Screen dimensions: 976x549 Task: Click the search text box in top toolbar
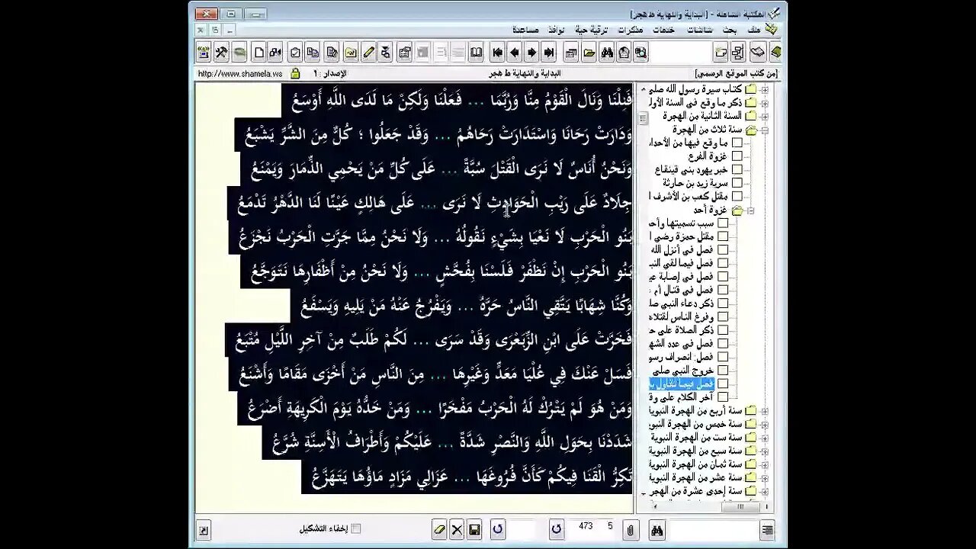(x=680, y=53)
